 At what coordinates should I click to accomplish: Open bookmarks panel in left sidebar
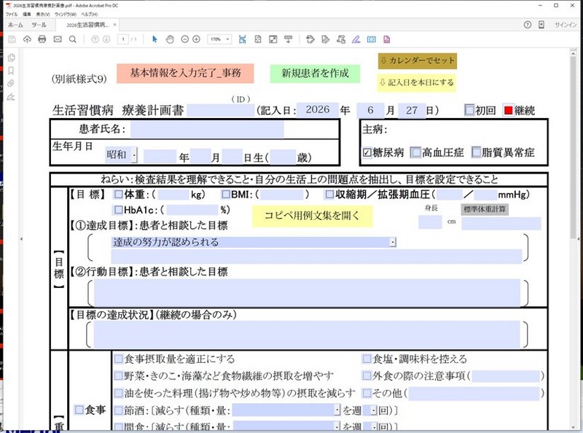pos(11,71)
